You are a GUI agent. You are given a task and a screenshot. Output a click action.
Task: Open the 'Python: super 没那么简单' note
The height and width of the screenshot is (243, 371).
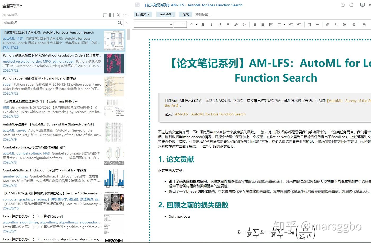click(63, 86)
